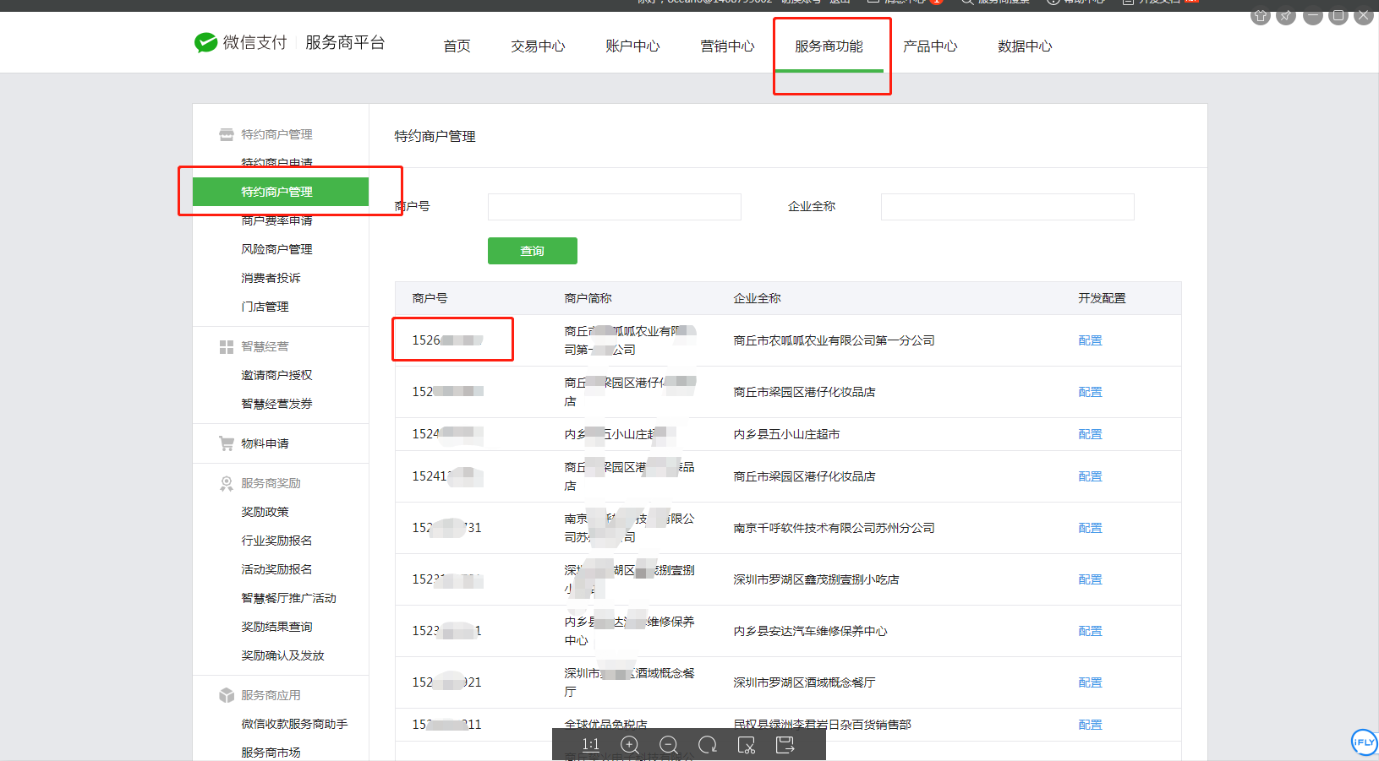Screen dimensions: 1379x761
Task: Click 内乡县五小山庄超市 company name
Action: pyautogui.click(x=786, y=434)
